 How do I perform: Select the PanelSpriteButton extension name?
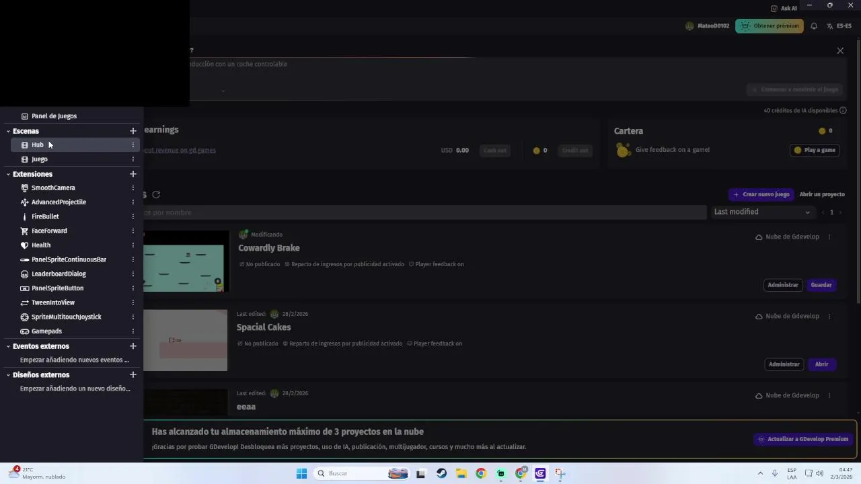(x=57, y=288)
